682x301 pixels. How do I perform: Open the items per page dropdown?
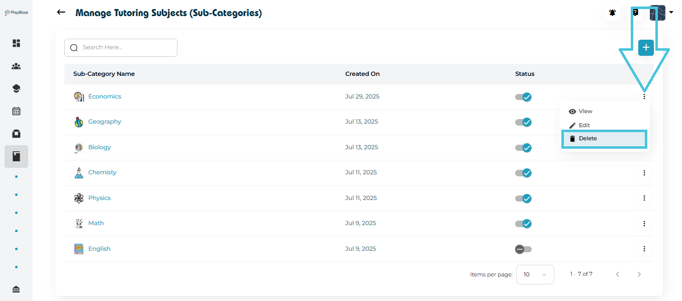535,274
